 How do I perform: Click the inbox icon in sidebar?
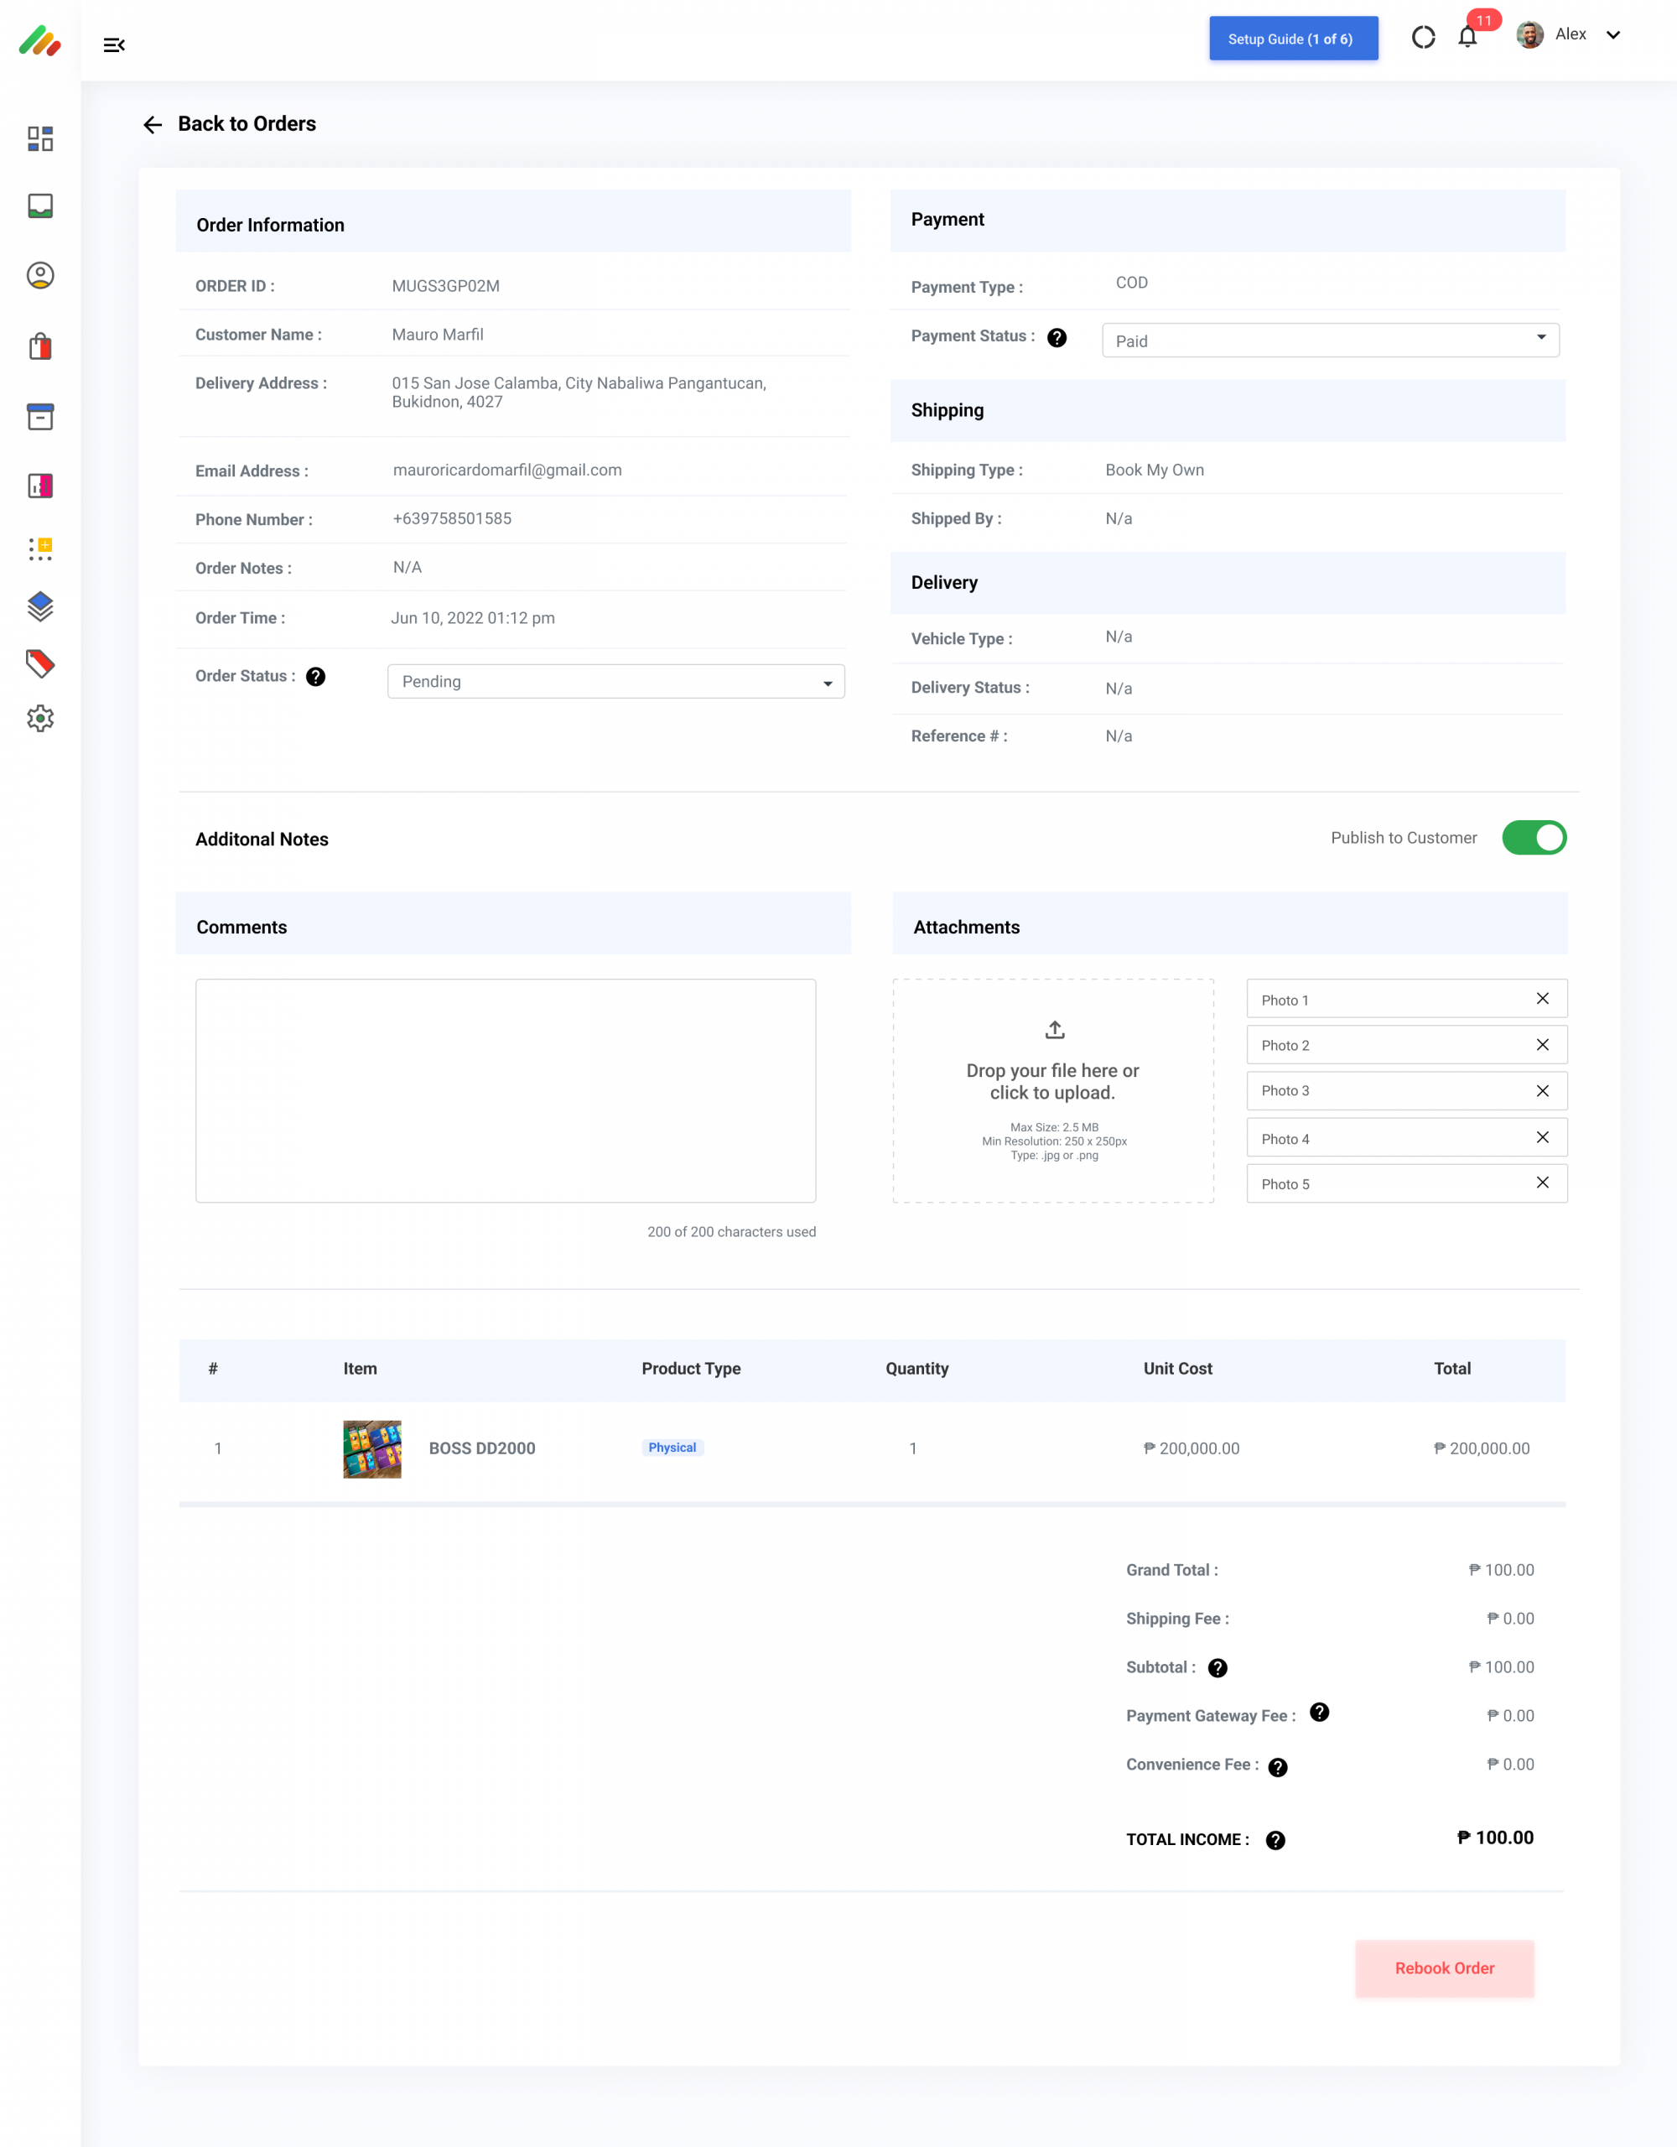[x=40, y=206]
